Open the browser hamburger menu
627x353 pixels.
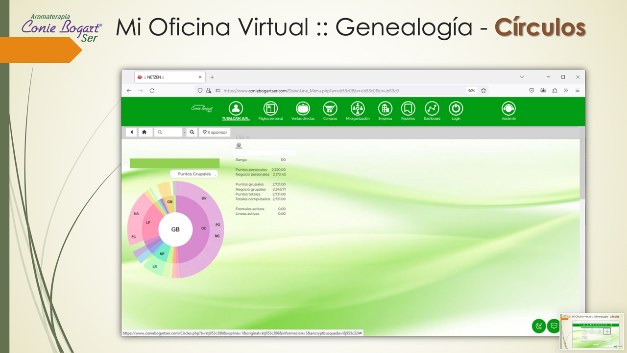[x=578, y=91]
